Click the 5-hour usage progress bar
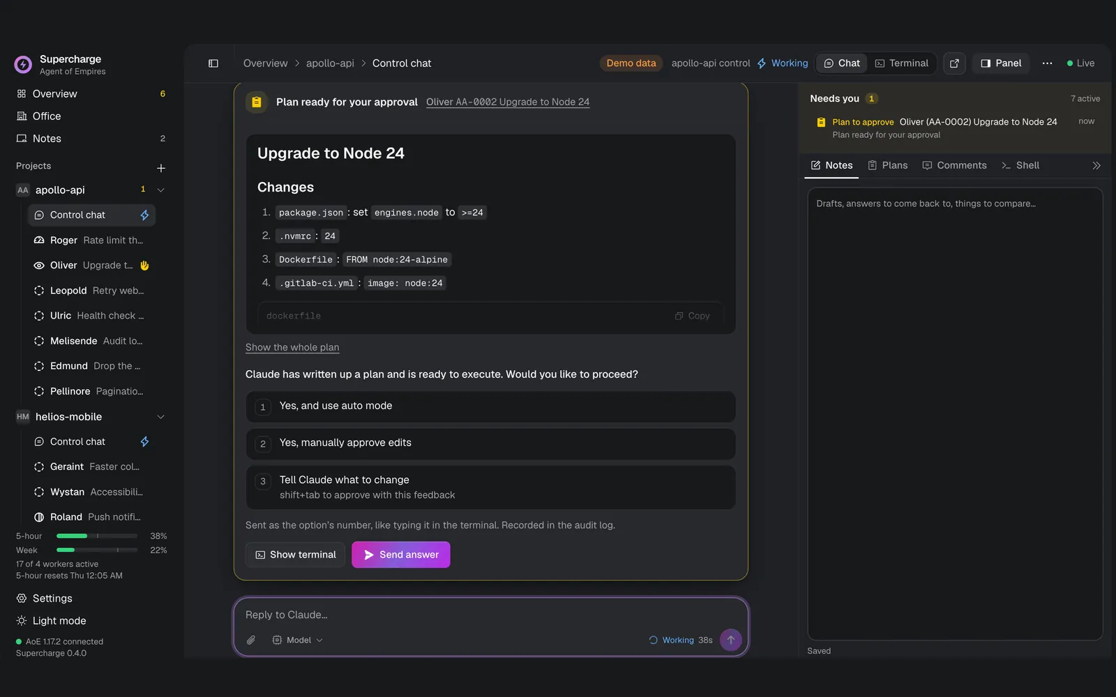The width and height of the screenshot is (1116, 697). pyautogui.click(x=97, y=536)
